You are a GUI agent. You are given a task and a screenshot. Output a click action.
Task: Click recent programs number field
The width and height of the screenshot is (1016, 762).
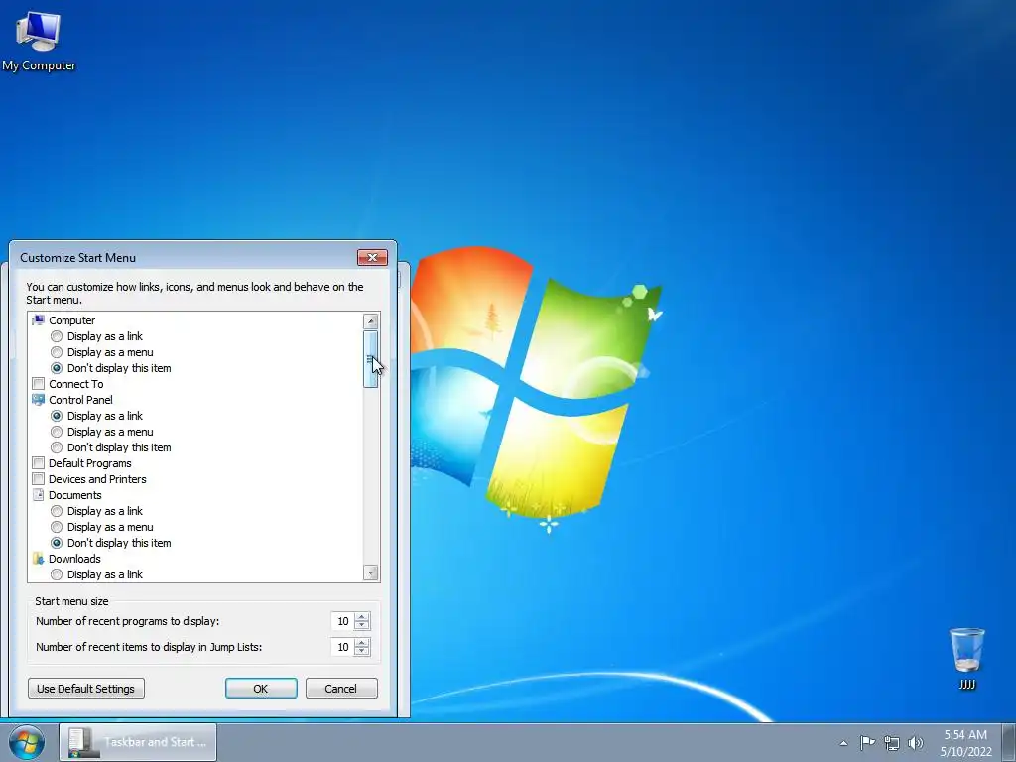342,621
